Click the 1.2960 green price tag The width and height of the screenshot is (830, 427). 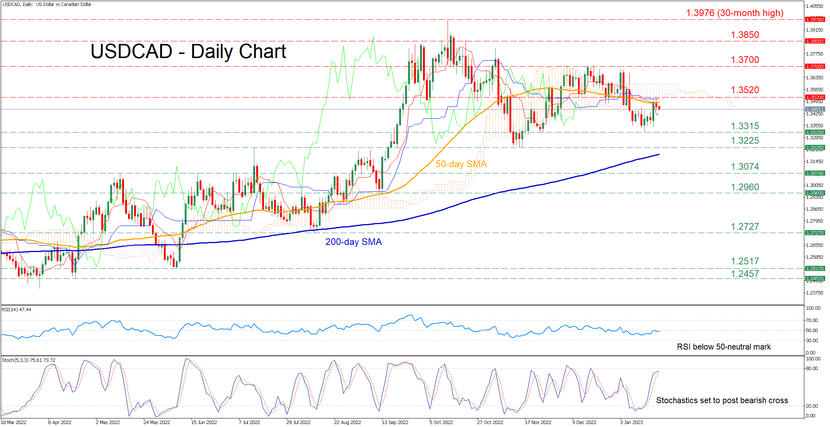814,193
